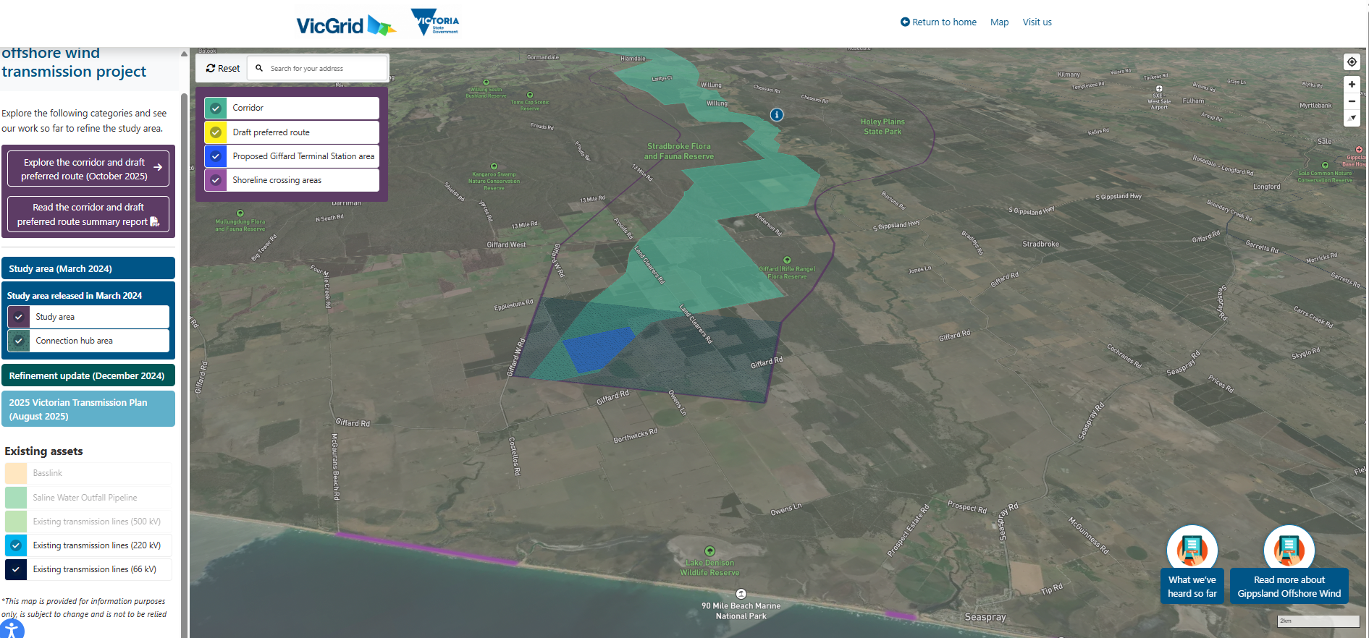Expand Refinement update (December 2024) section

click(88, 375)
